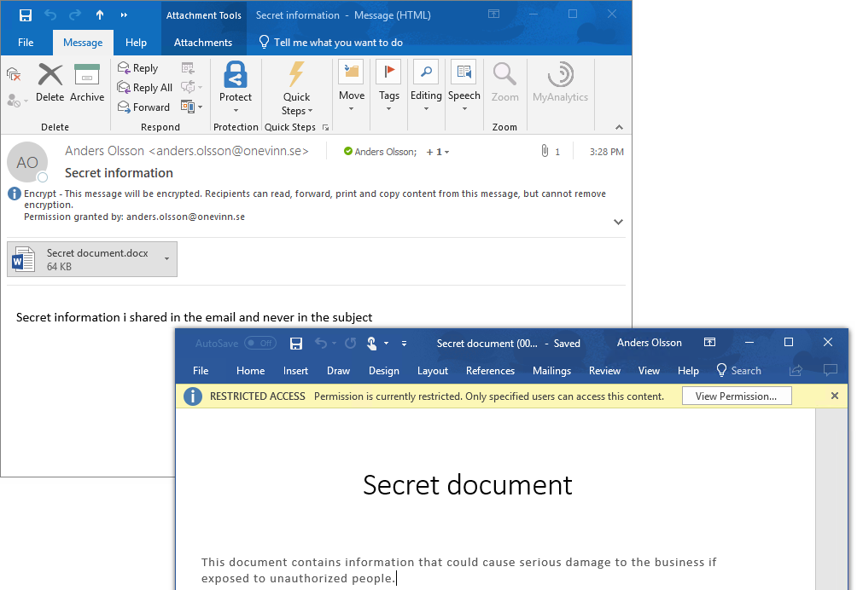Expand the +1 recipients dropdown
The height and width of the screenshot is (590, 857).
[438, 152]
